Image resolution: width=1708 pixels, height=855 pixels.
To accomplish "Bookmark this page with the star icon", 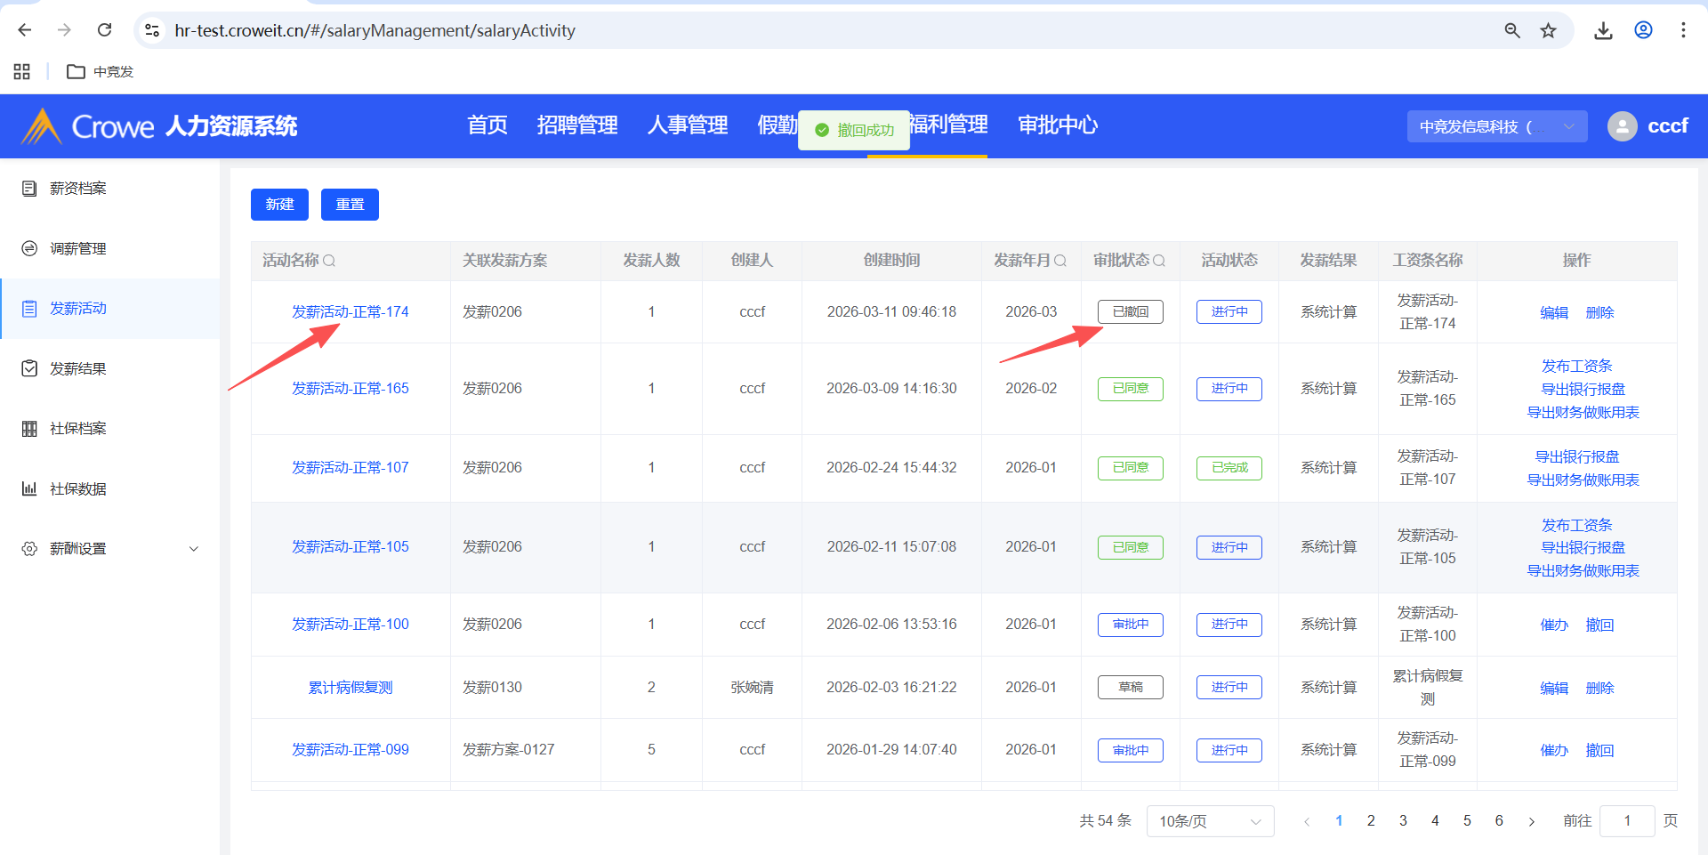I will tap(1548, 30).
